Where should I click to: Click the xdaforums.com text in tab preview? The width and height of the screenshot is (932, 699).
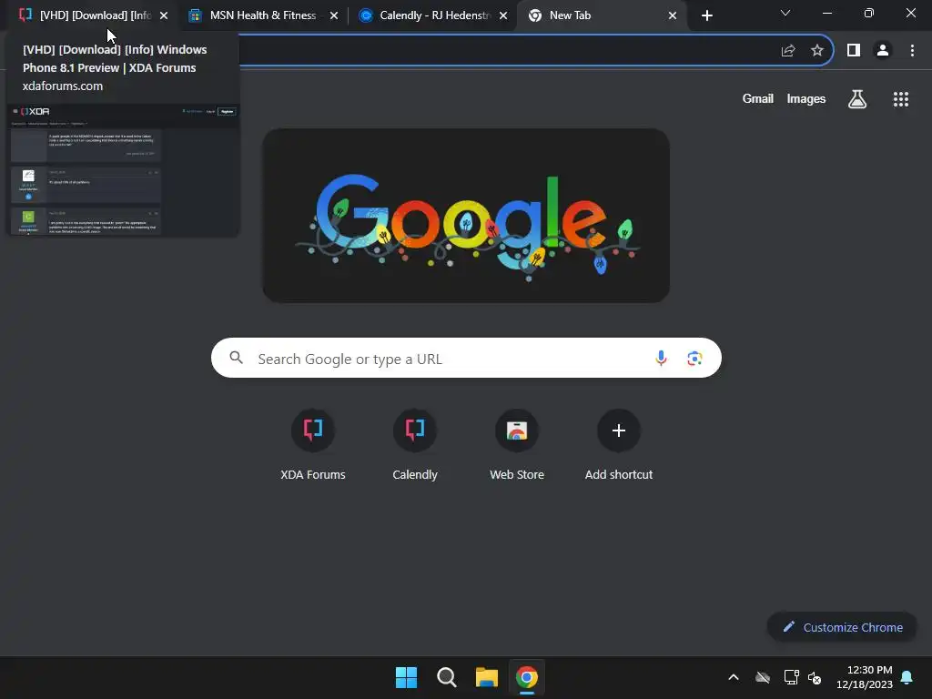pos(63,86)
